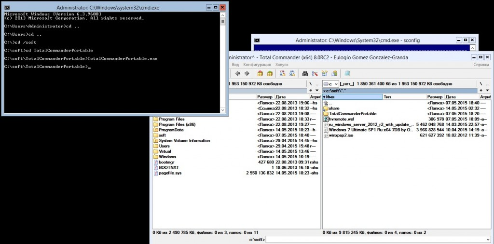Screen dimensions: 494x244
Task: Click the Back arrow in Total Commander toolbar
Action: 237,74
